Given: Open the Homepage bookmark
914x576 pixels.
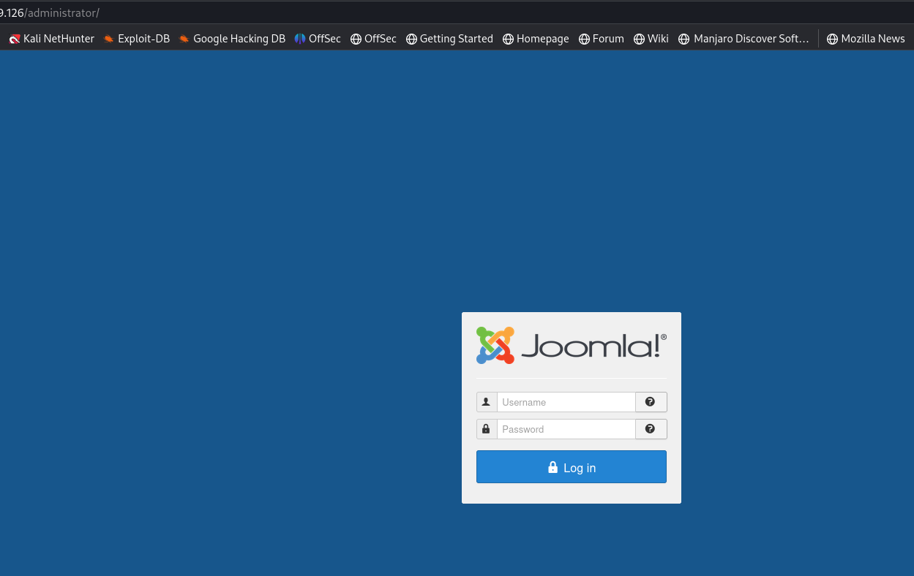Looking at the screenshot, I should click(536, 39).
